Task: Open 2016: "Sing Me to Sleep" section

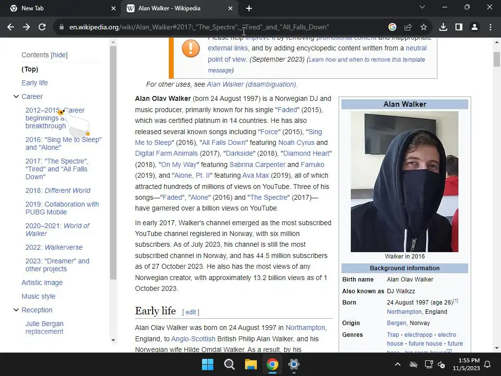Action: click(x=63, y=143)
